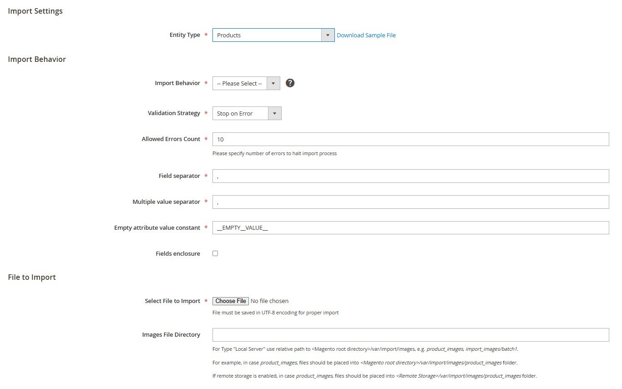The image size is (622, 389).
Task: Click the Fields enclosure label
Action: pos(178,253)
